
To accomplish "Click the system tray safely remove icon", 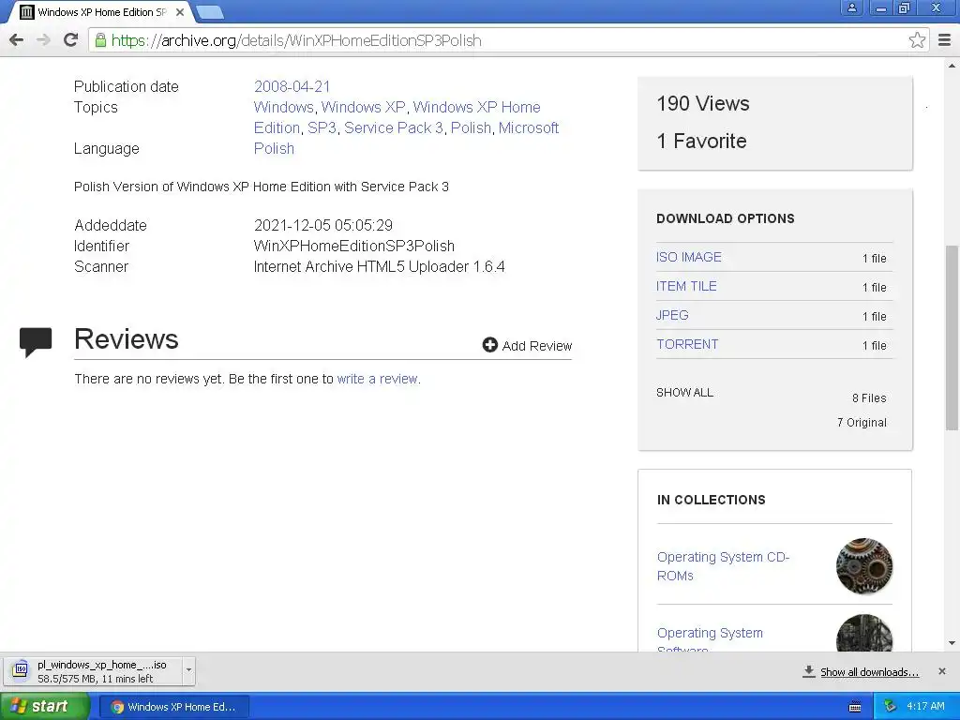I will pyautogui.click(x=891, y=707).
